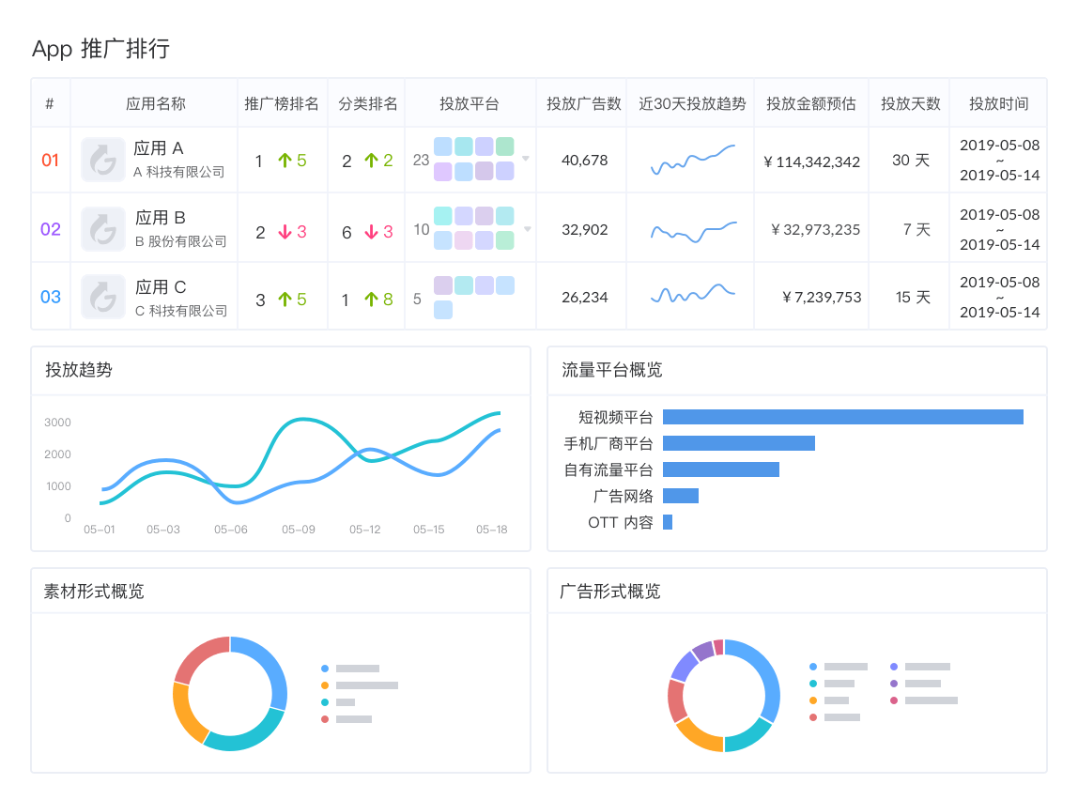This screenshot has height=800, width=1078.
Task: Click green up arrow in 应用 C 分类排名
Action: click(371, 300)
